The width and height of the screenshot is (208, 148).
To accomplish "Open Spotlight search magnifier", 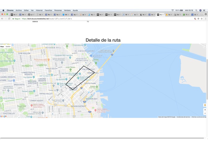I will point(196,10).
